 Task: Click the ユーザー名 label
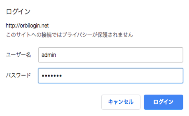pos(18,55)
